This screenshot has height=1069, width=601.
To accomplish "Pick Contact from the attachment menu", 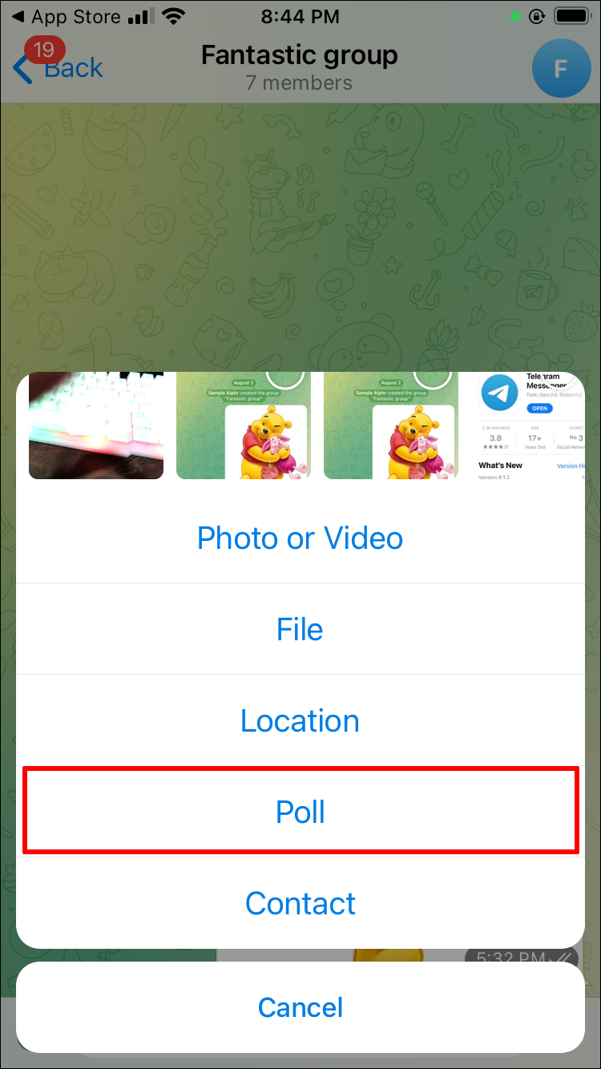I will coord(300,903).
